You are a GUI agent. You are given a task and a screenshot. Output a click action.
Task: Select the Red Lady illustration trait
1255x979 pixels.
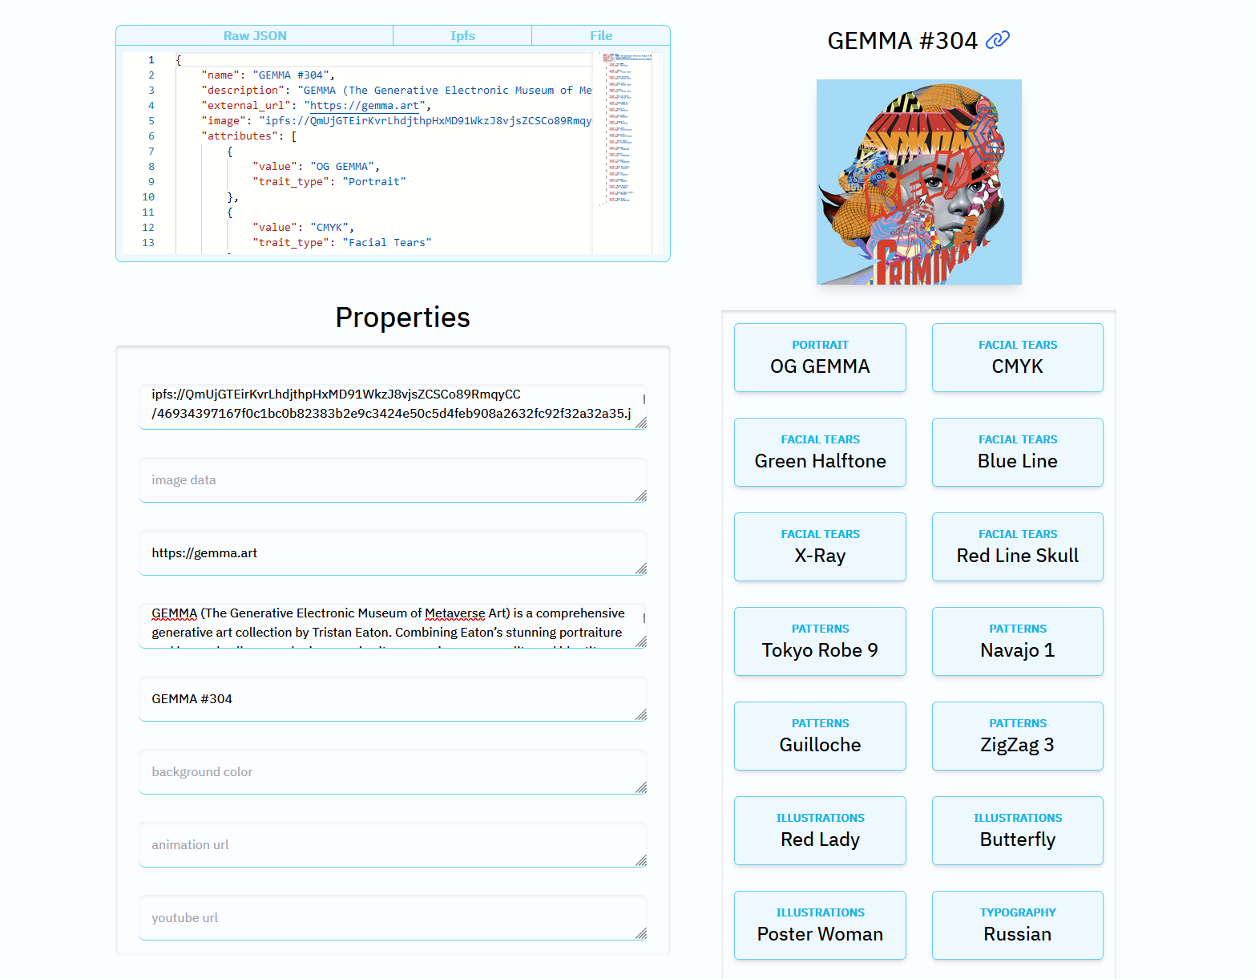pos(820,831)
